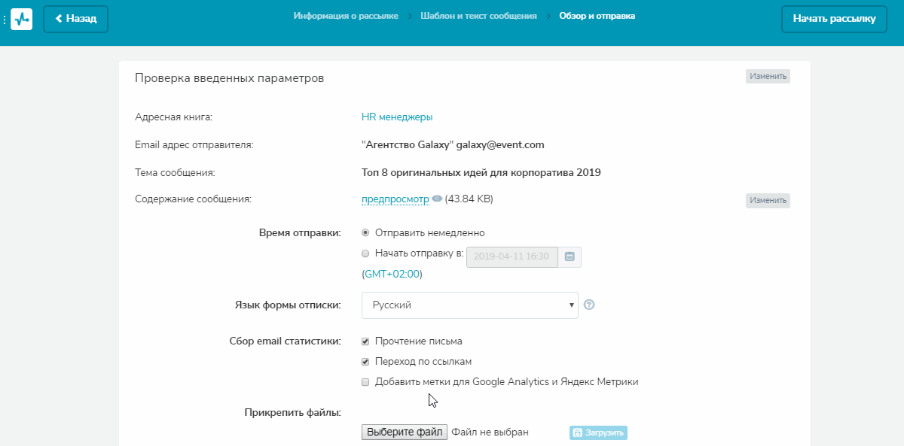Open the HR менеджеры address book link

point(395,117)
